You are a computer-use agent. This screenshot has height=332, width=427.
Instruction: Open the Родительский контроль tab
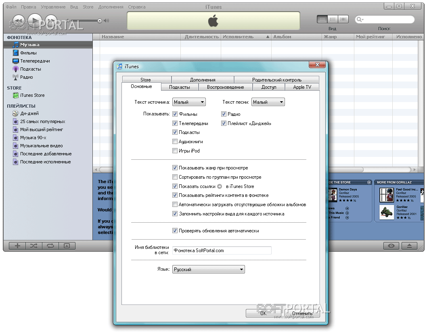277,80
